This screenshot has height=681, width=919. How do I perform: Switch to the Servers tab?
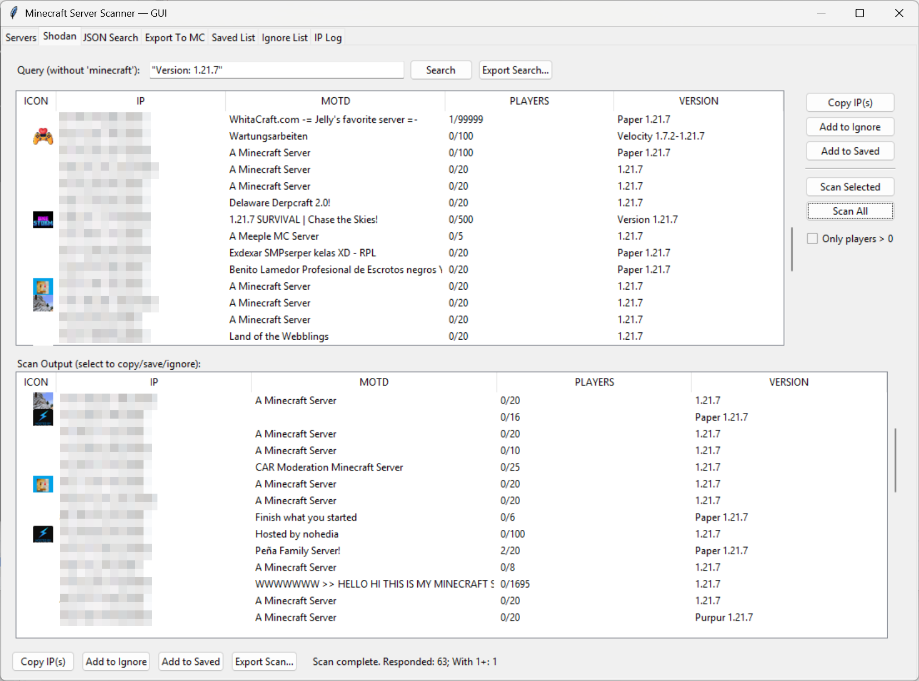pyautogui.click(x=21, y=37)
